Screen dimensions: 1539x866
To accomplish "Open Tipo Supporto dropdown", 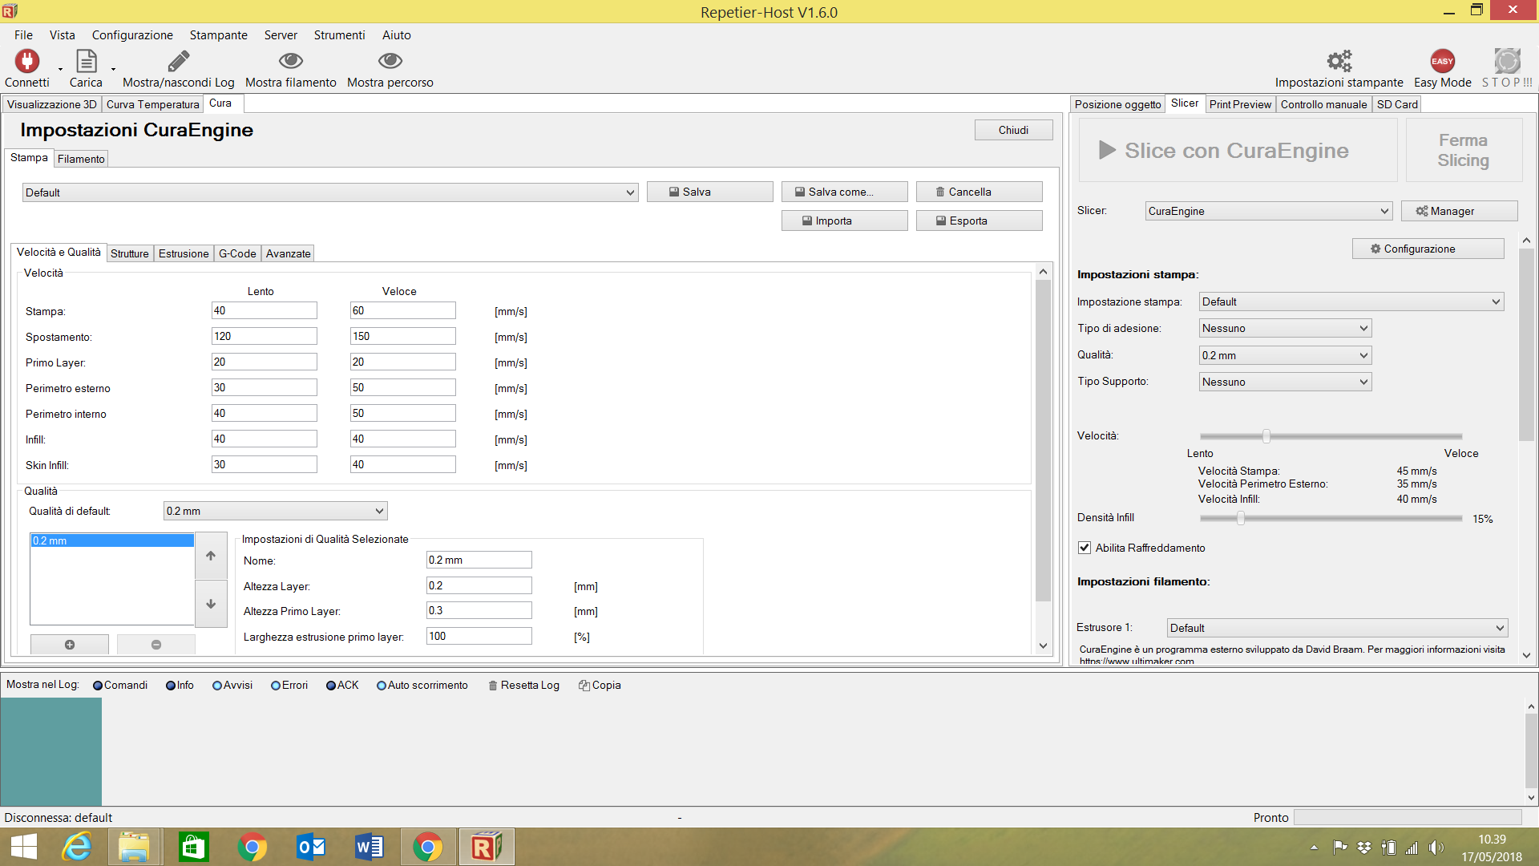I will [1286, 382].
